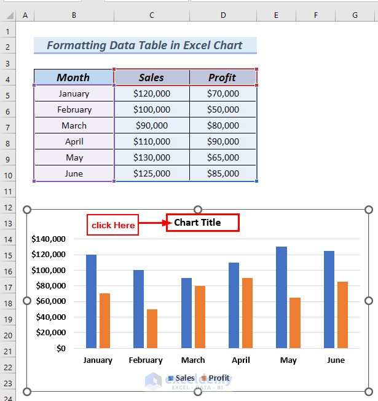Click the $65,000 profit cell
Image resolution: width=378 pixels, height=401 pixels.
pyautogui.click(x=223, y=157)
